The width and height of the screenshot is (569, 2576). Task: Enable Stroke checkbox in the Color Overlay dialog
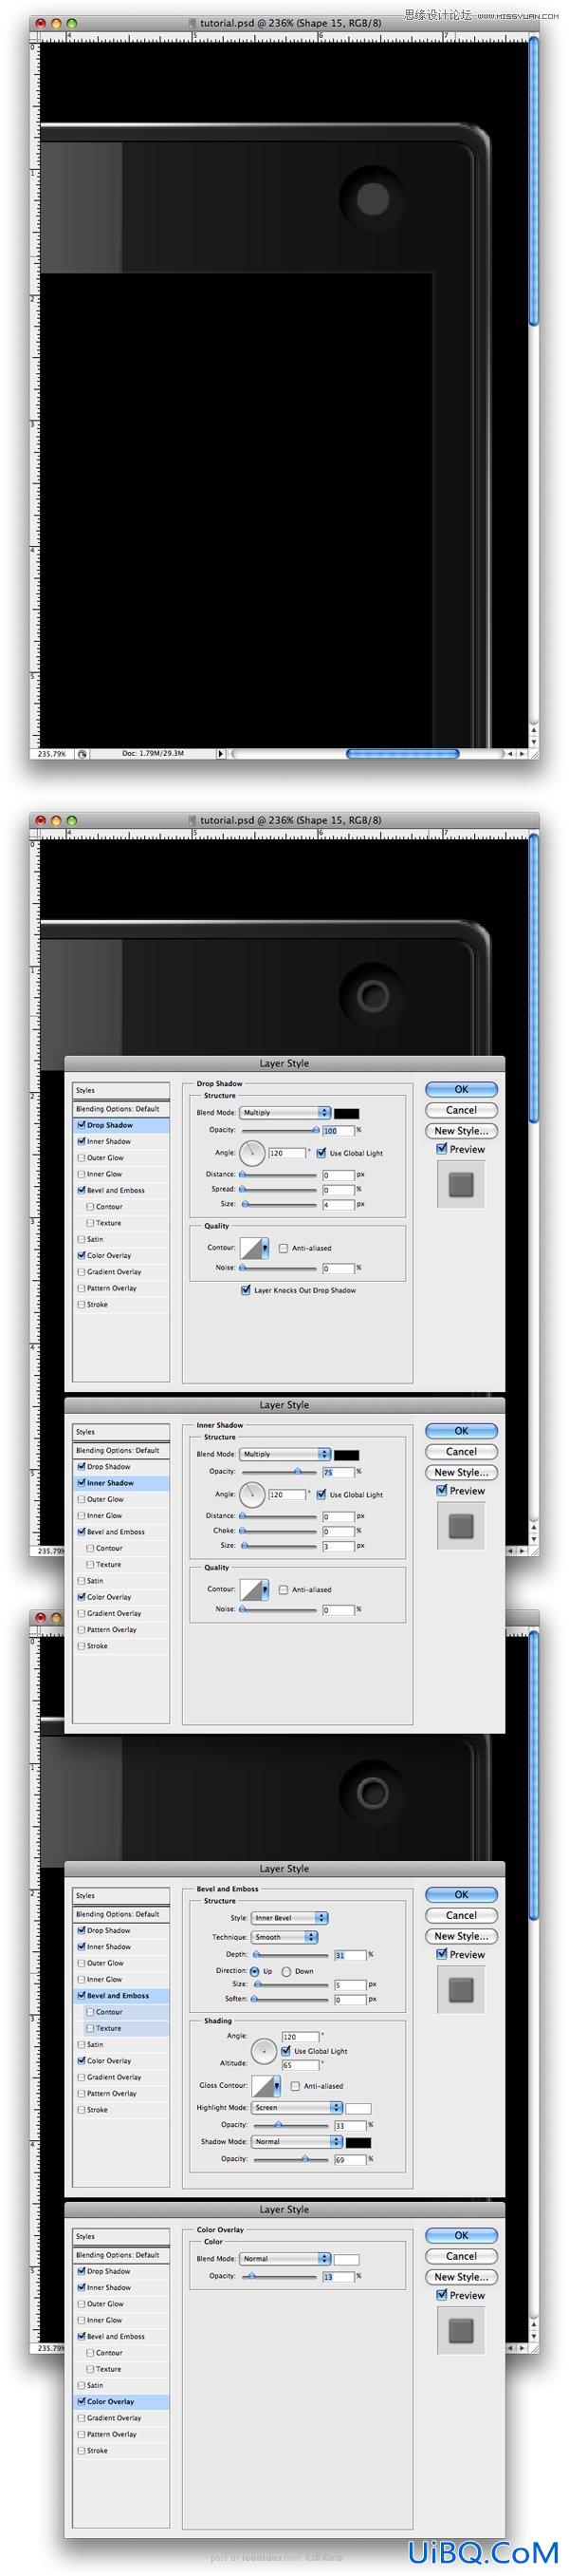pyautogui.click(x=81, y=2450)
